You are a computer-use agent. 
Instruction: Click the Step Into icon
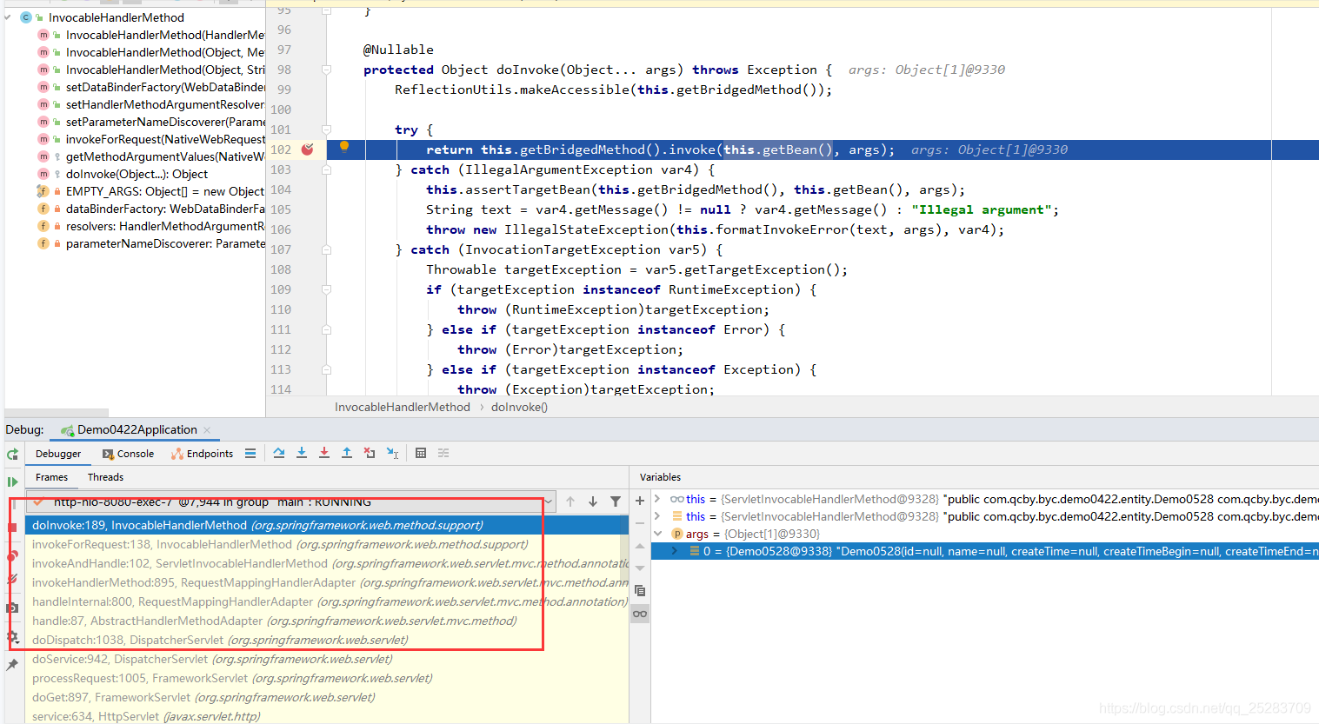[302, 453]
